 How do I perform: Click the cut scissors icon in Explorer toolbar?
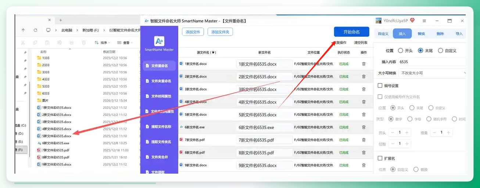coord(23,43)
